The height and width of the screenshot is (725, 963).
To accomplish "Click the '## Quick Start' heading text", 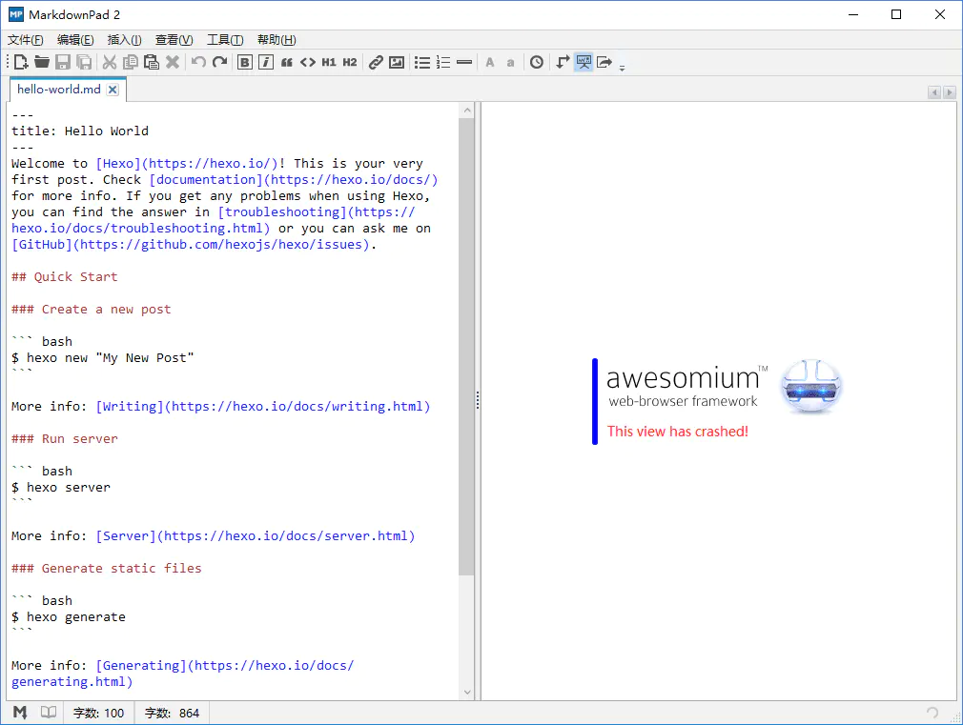I will pos(65,277).
